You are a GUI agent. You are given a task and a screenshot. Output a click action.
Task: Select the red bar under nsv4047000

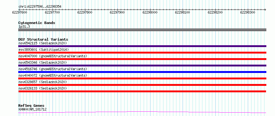point(142,59)
